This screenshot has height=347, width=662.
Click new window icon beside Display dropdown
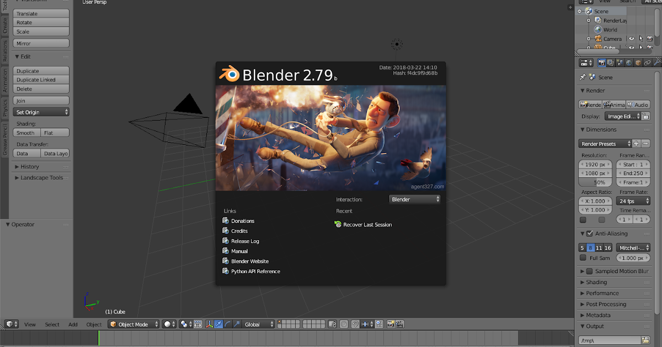pyautogui.click(x=645, y=116)
